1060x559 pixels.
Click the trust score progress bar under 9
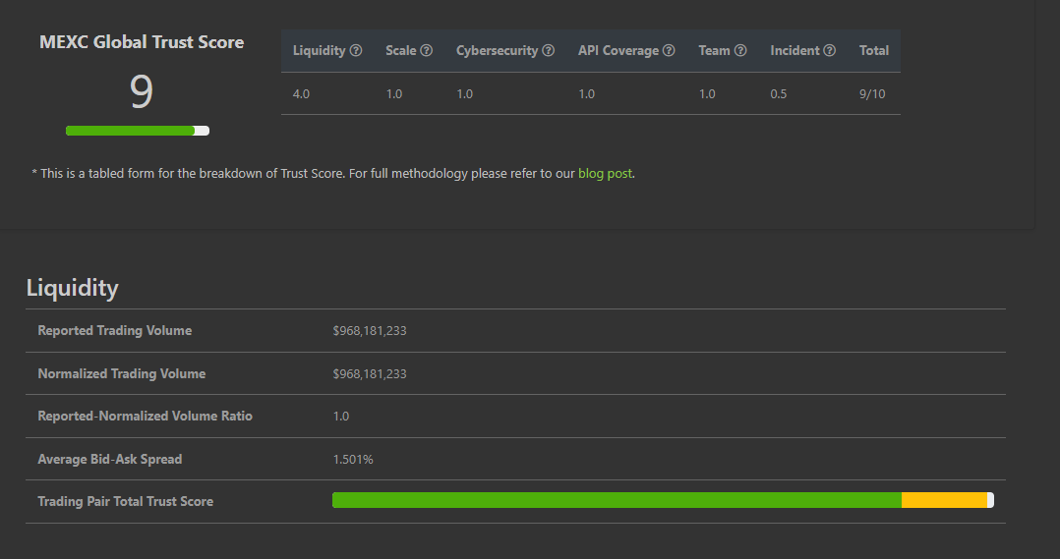[138, 131]
